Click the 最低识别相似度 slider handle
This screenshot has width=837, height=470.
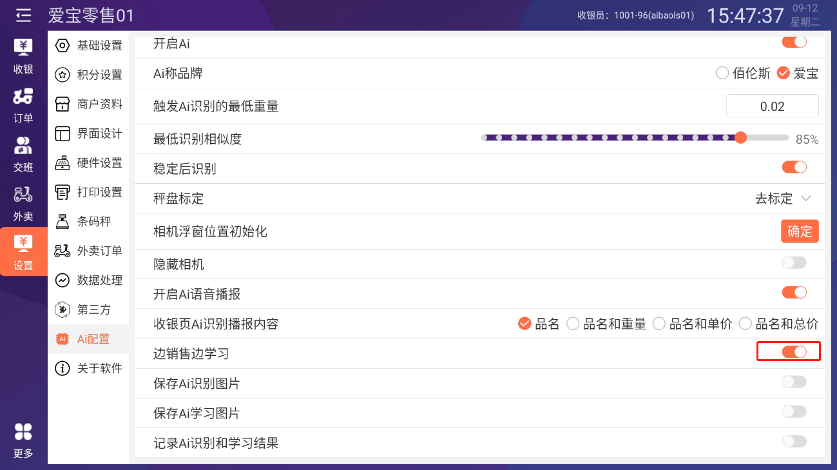click(740, 137)
